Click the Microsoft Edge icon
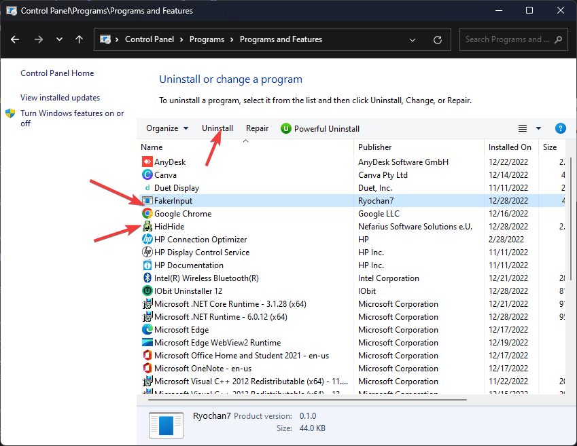 tap(147, 330)
